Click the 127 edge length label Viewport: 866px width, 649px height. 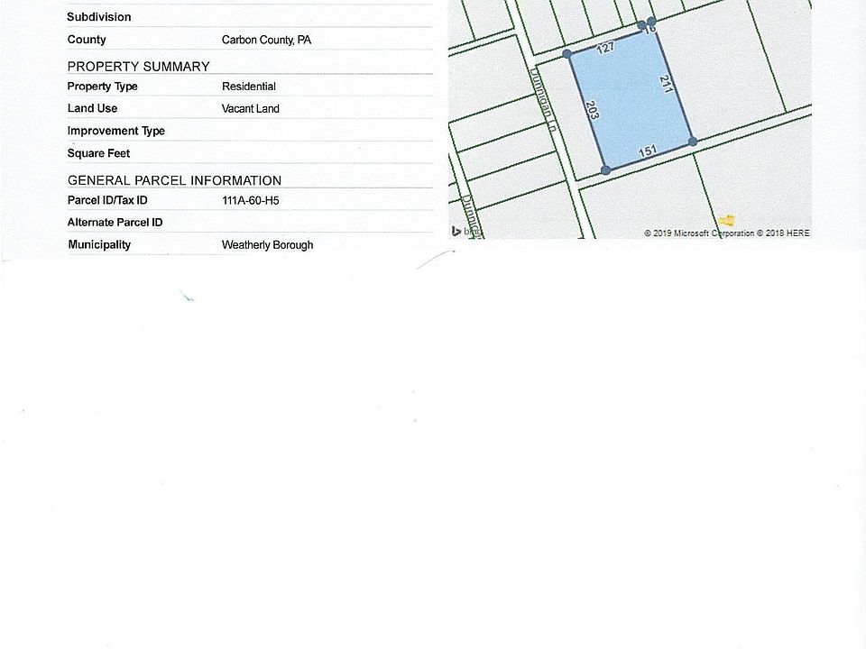pos(605,47)
